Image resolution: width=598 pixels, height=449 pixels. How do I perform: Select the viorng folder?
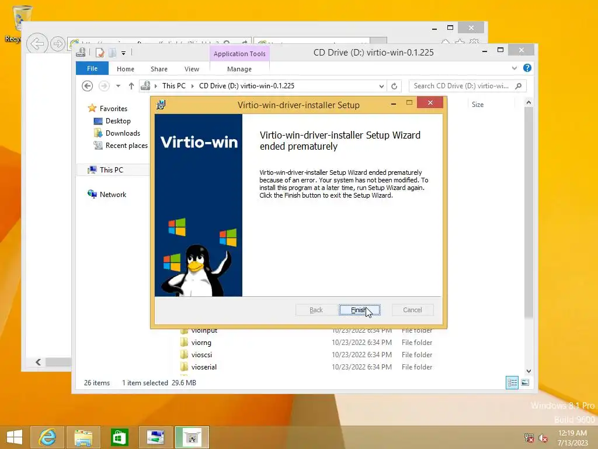point(201,343)
